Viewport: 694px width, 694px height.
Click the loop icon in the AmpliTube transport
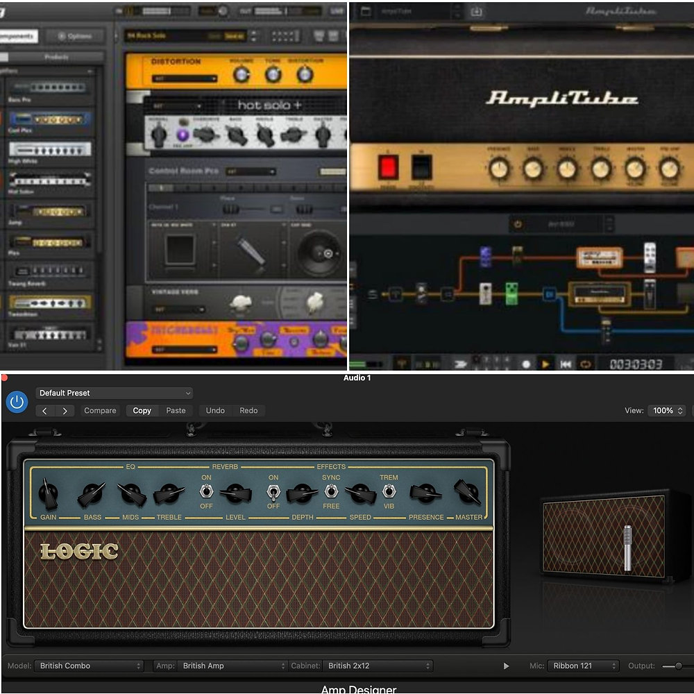click(586, 362)
